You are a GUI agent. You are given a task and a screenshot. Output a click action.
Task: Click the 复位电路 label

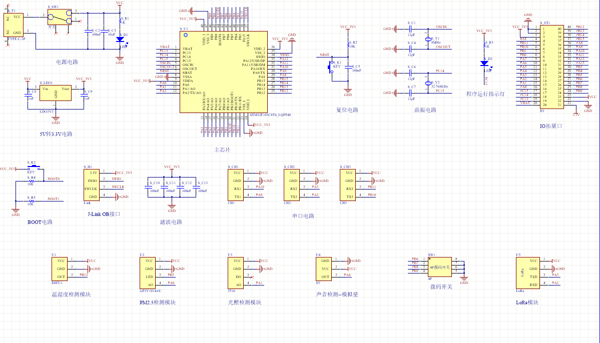click(347, 109)
